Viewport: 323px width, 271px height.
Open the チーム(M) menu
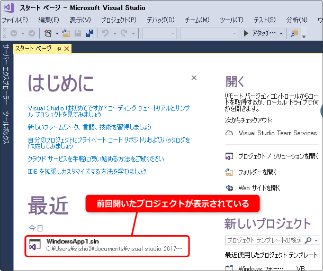(197, 20)
